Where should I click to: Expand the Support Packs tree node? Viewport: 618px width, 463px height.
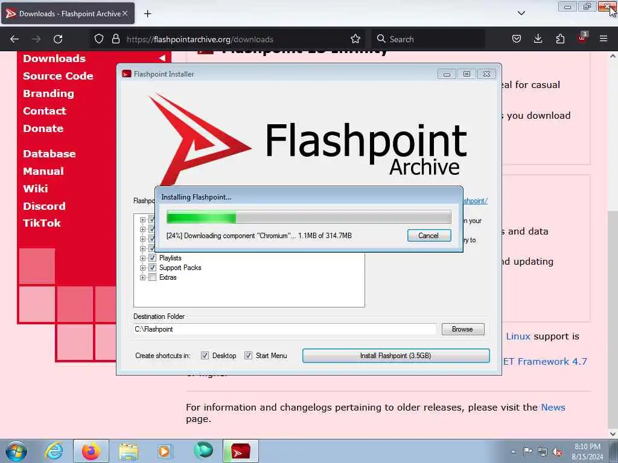(x=142, y=268)
